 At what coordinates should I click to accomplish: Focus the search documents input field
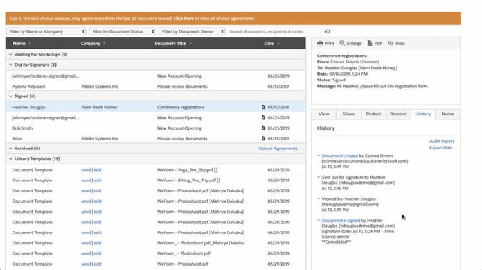[274, 31]
